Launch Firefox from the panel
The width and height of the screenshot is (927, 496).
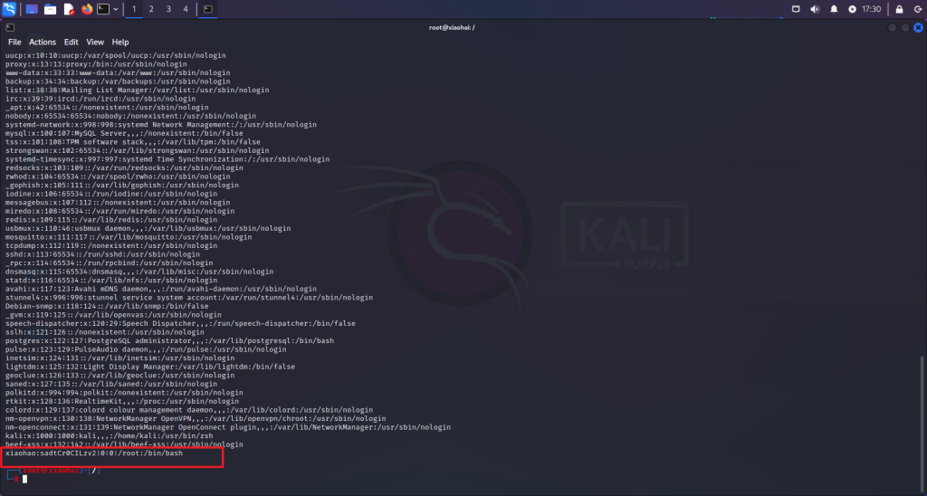tap(87, 9)
